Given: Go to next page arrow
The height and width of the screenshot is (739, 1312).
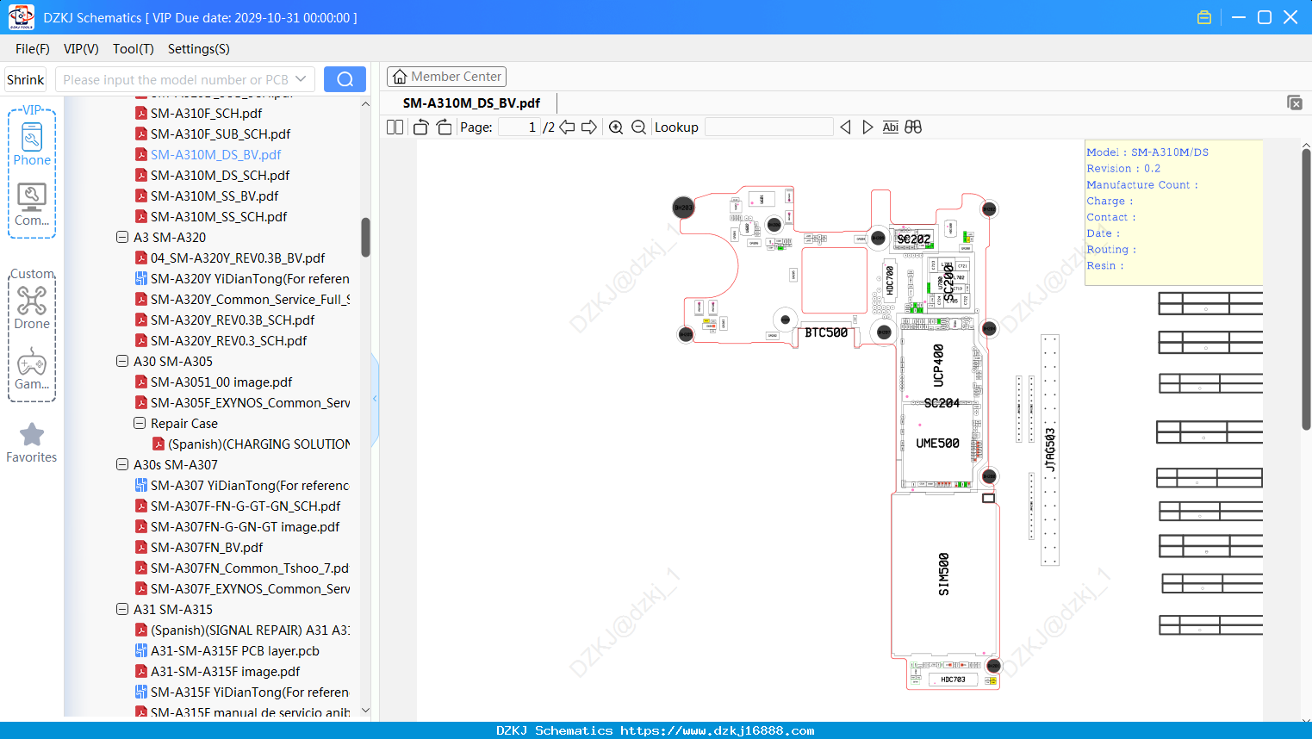Looking at the screenshot, I should point(589,127).
